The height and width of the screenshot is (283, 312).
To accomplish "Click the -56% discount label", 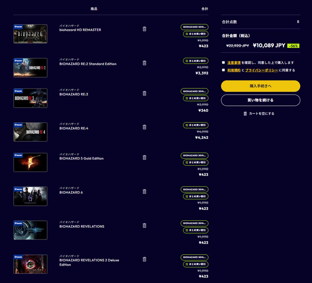I will coord(293,46).
